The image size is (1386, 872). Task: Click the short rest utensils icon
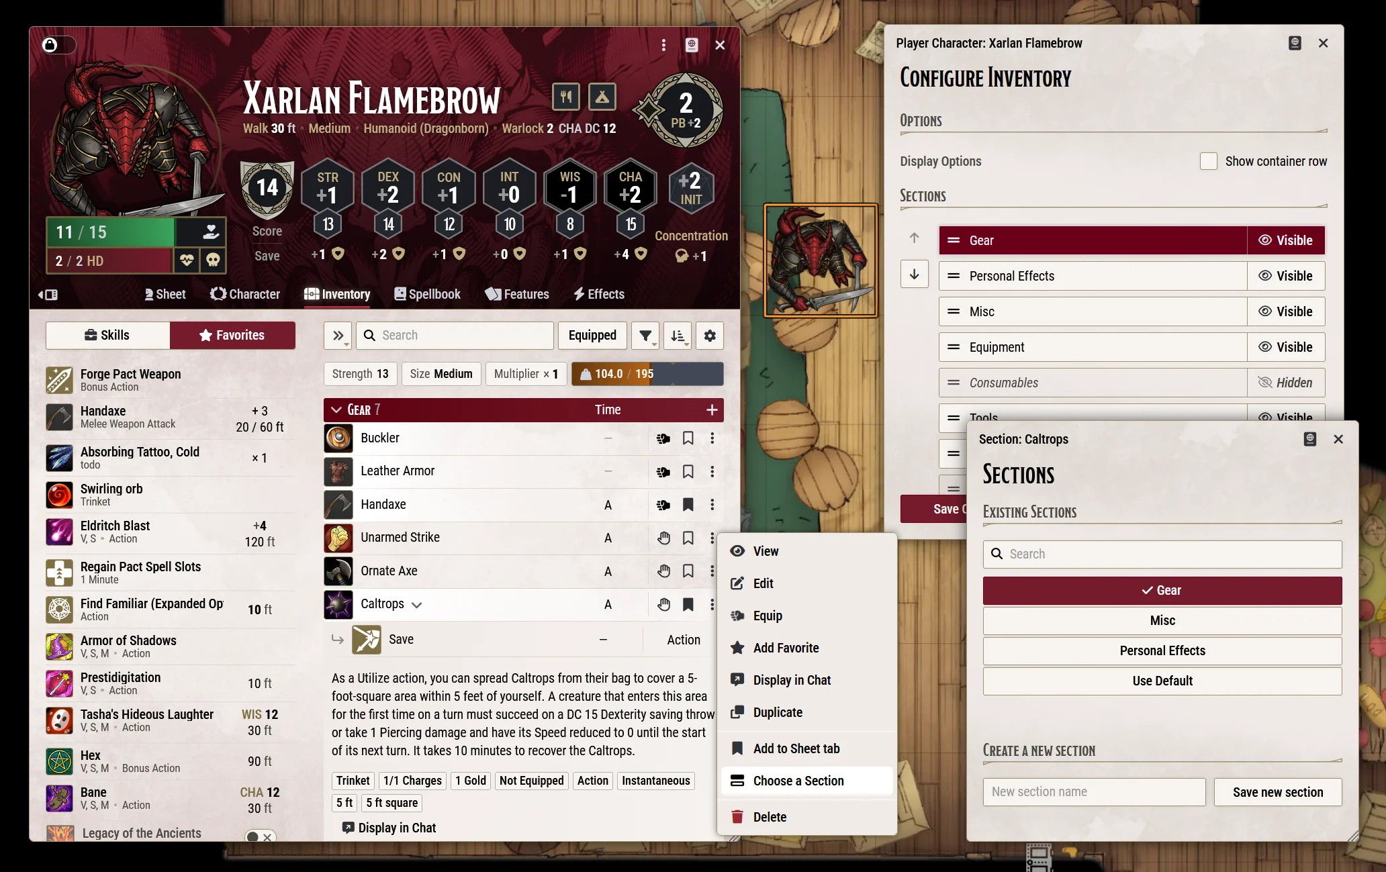point(566,97)
